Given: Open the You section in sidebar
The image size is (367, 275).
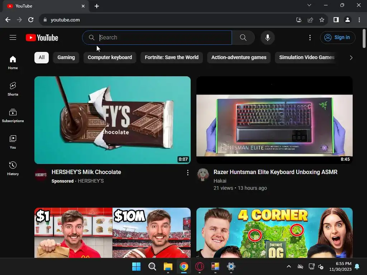Looking at the screenshot, I should [13, 142].
